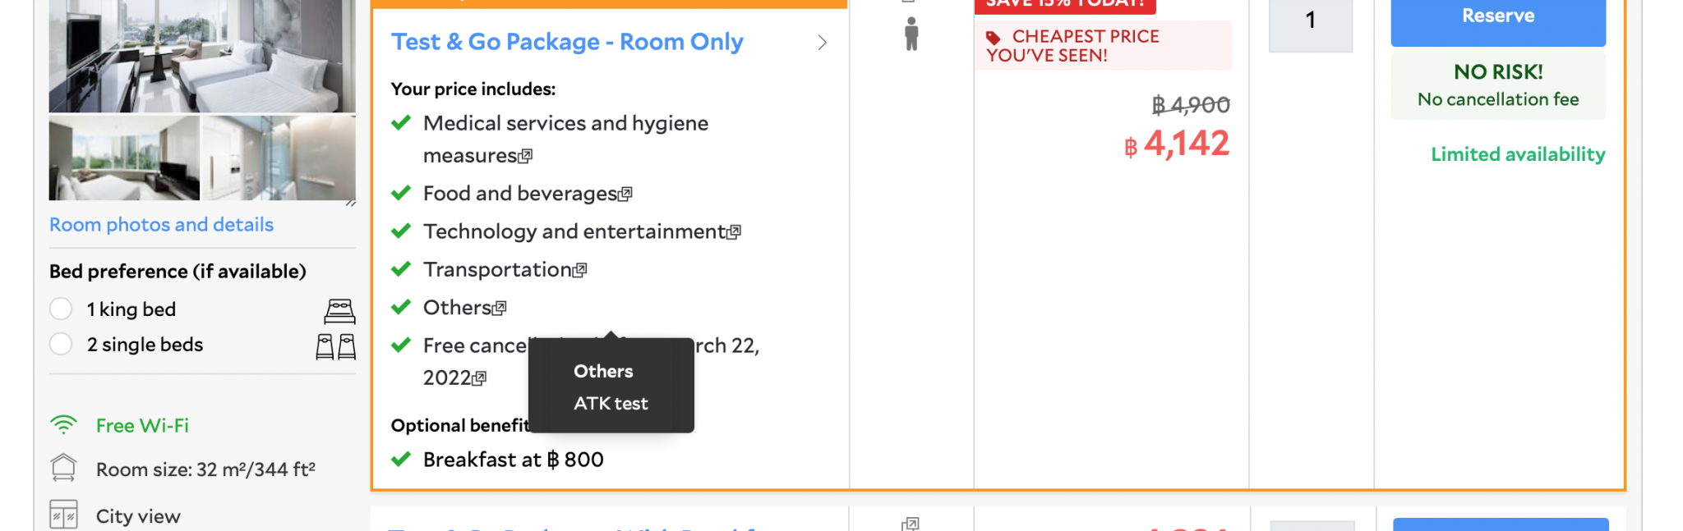
Task: Click the red price tag icon
Action: pyautogui.click(x=994, y=38)
